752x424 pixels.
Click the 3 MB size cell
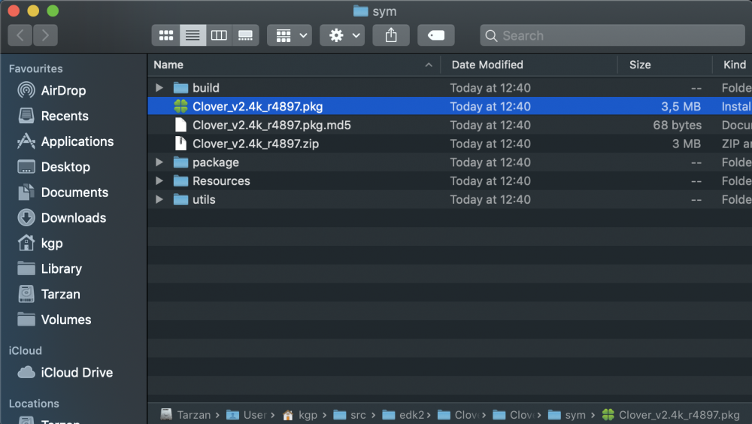687,144
